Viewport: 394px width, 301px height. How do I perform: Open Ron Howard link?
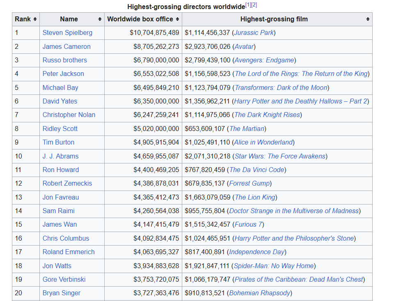(x=61, y=170)
